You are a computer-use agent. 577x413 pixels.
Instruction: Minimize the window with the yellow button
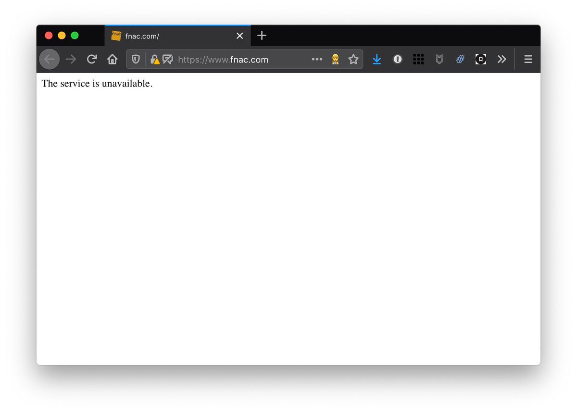(62, 36)
